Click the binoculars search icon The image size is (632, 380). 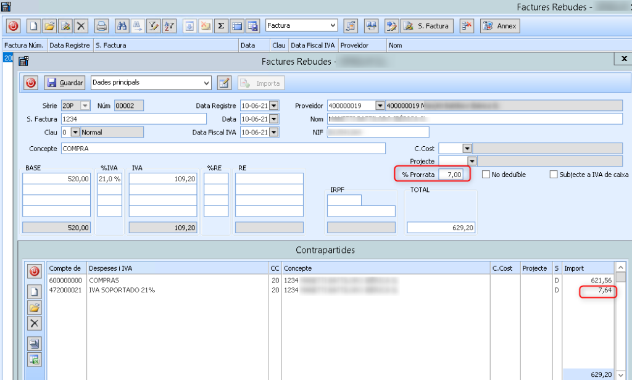[x=122, y=26]
